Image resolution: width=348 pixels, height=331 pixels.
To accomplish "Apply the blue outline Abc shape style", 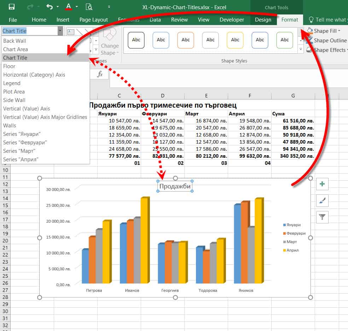I will click(161, 40).
